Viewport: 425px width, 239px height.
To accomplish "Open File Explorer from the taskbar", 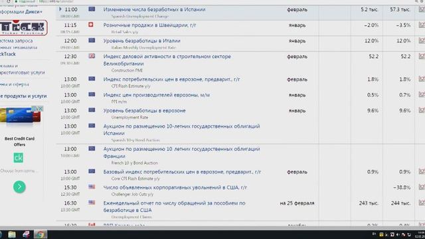I will point(12,234).
